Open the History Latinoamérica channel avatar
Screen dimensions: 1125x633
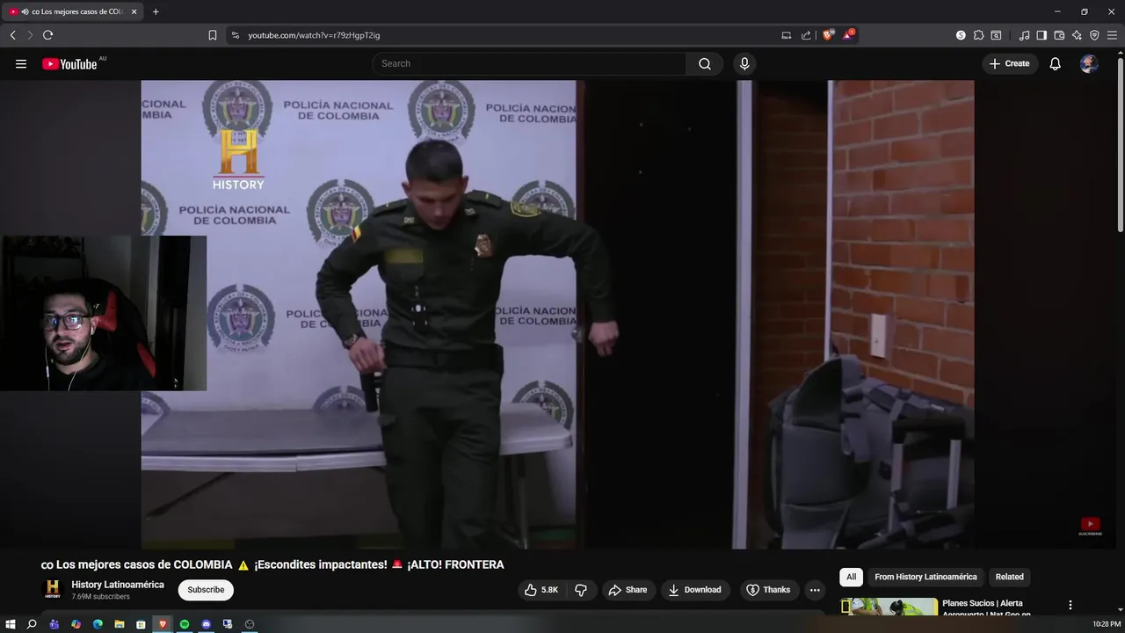tap(53, 590)
